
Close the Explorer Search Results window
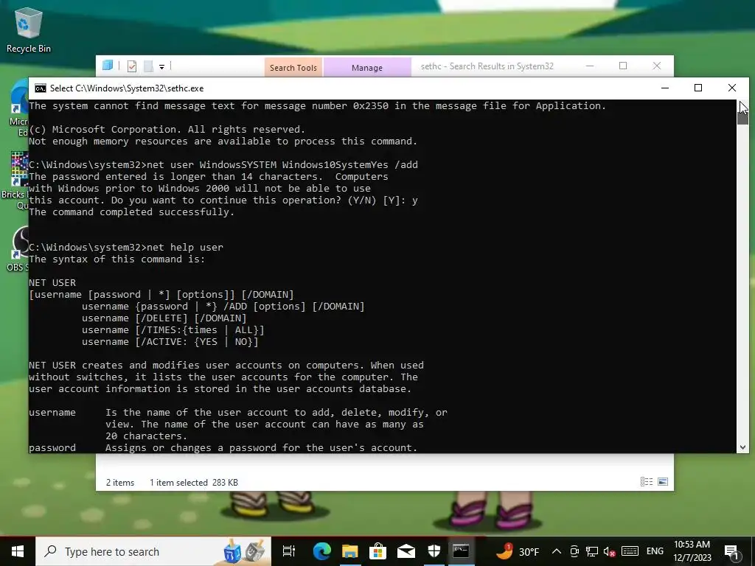pos(657,66)
